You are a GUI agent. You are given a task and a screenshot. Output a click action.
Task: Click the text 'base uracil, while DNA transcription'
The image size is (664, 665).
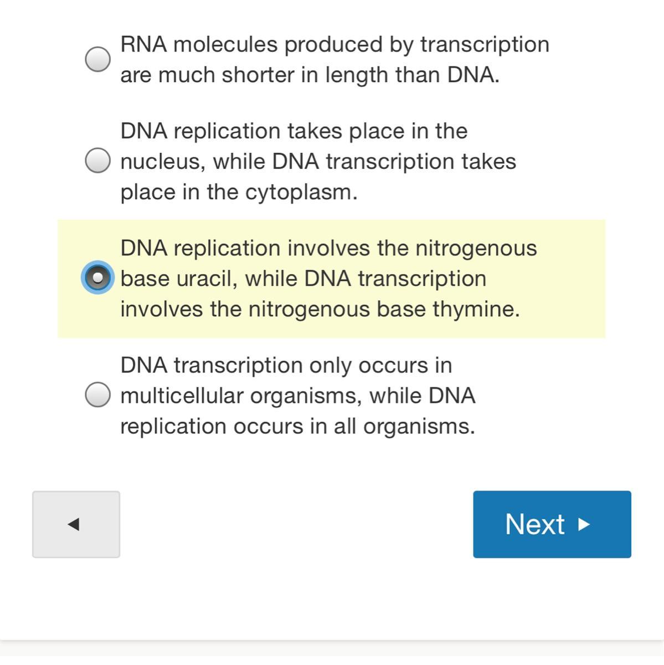303,279
